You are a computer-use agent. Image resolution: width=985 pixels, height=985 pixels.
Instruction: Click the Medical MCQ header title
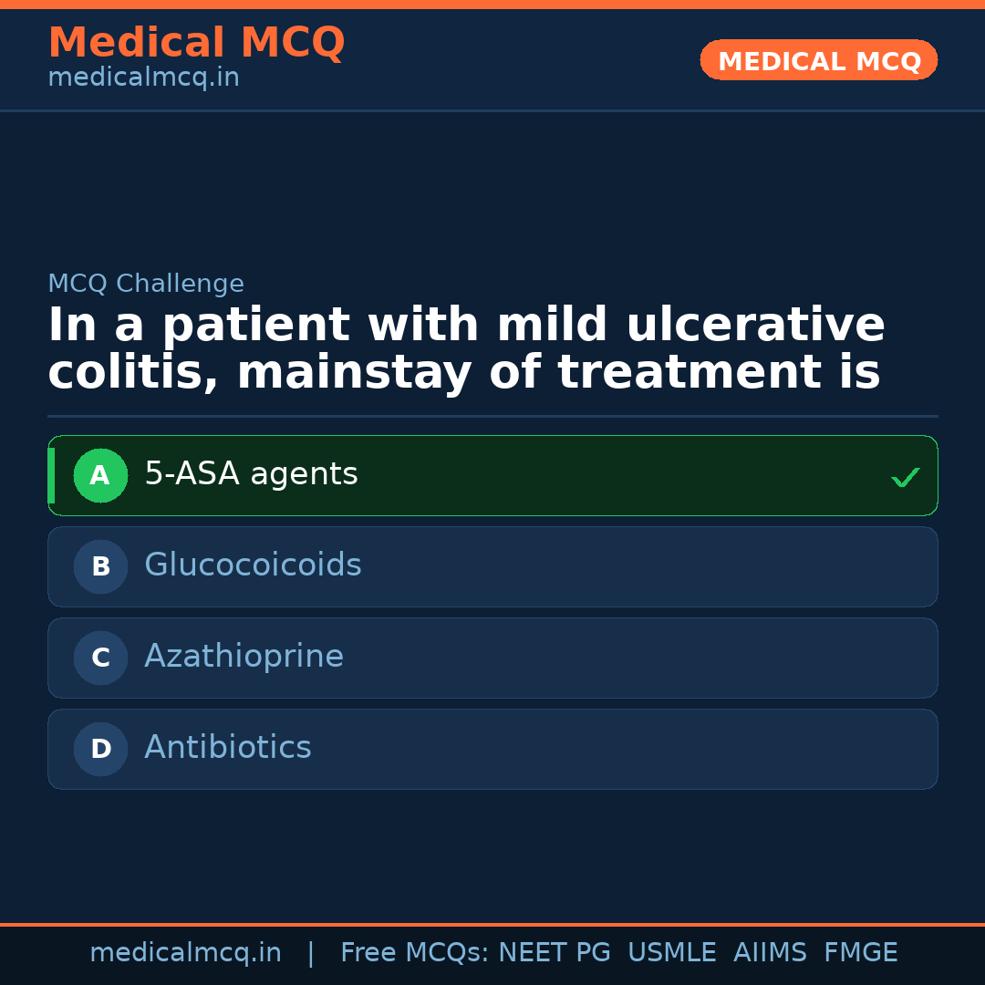coord(196,43)
